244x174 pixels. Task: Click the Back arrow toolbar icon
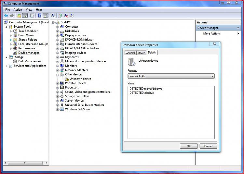(x=6, y=16)
